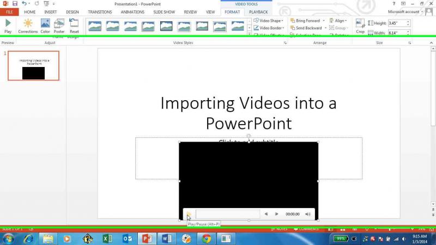Open Outlook from the taskbar
The height and width of the screenshot is (245, 436).
pyautogui.click(x=127, y=238)
